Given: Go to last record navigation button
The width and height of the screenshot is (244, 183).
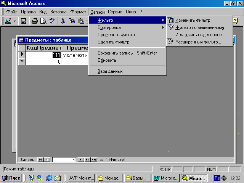Looking at the screenshot, I should (x=87, y=160).
